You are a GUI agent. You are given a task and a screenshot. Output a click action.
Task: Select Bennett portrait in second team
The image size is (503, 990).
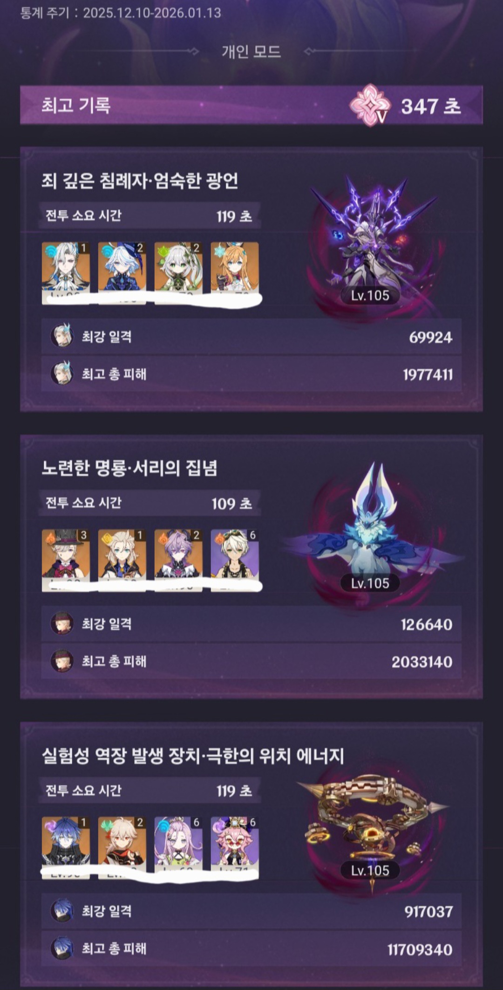pos(235,560)
